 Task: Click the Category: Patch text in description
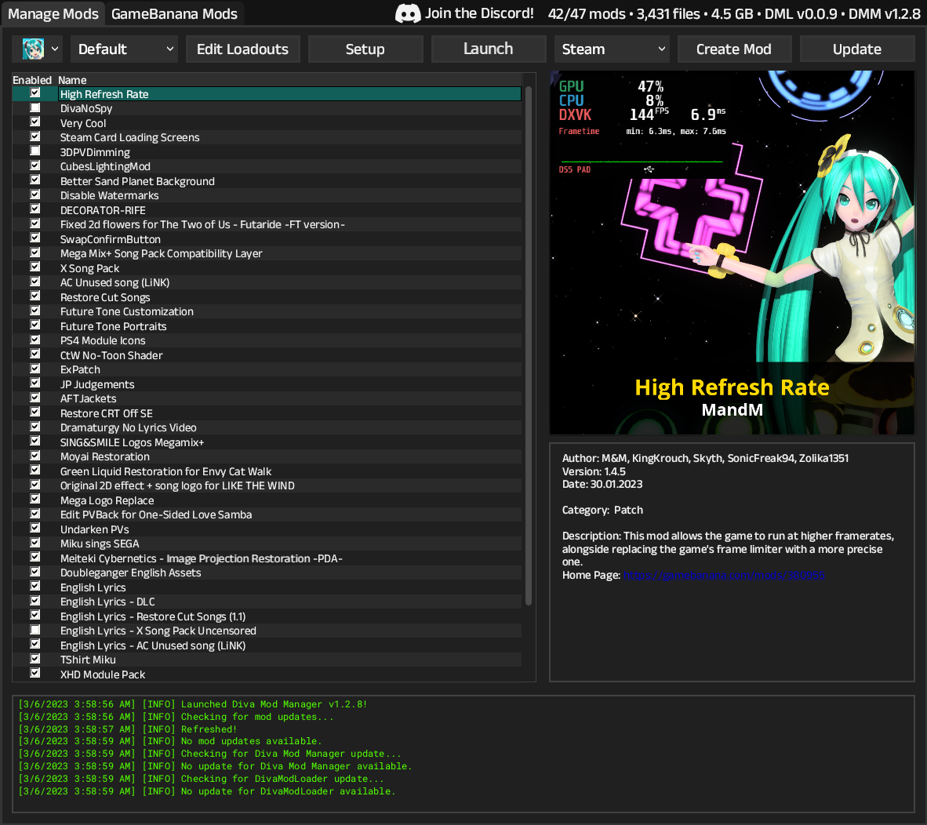[x=602, y=510]
